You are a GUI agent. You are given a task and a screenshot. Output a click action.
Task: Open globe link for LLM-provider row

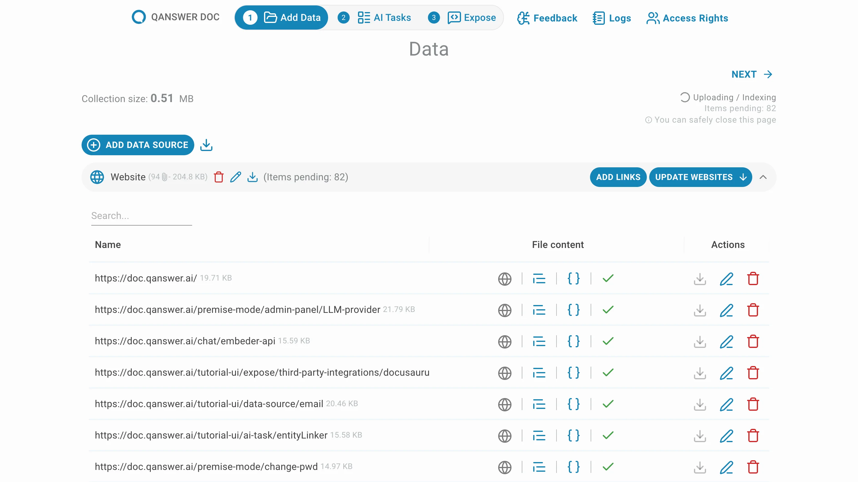click(505, 310)
